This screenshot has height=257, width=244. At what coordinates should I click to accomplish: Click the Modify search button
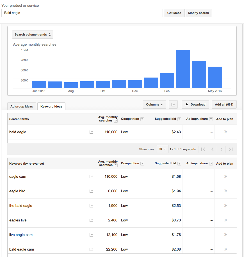pos(199,13)
